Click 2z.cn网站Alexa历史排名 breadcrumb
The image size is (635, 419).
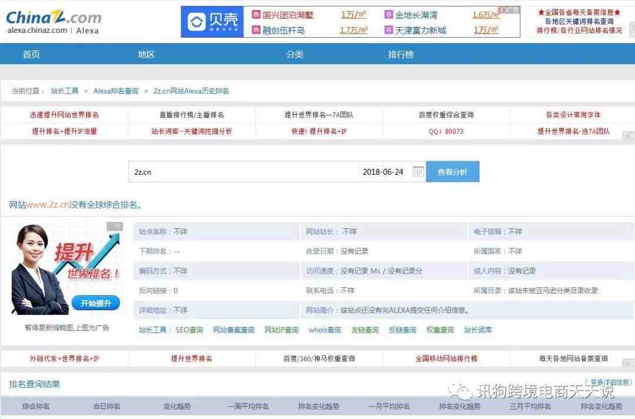click(x=191, y=91)
